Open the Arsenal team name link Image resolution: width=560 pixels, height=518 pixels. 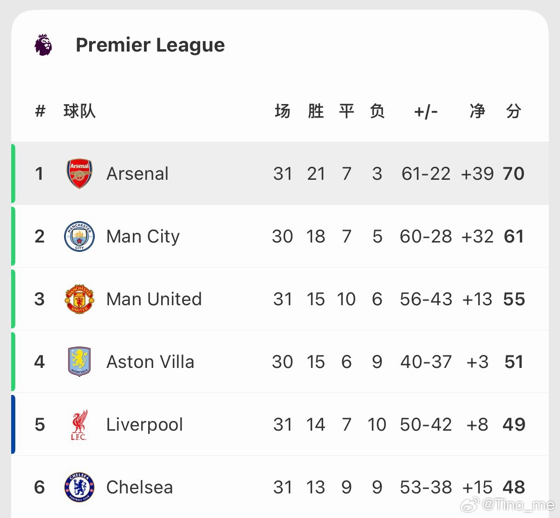coord(137,174)
